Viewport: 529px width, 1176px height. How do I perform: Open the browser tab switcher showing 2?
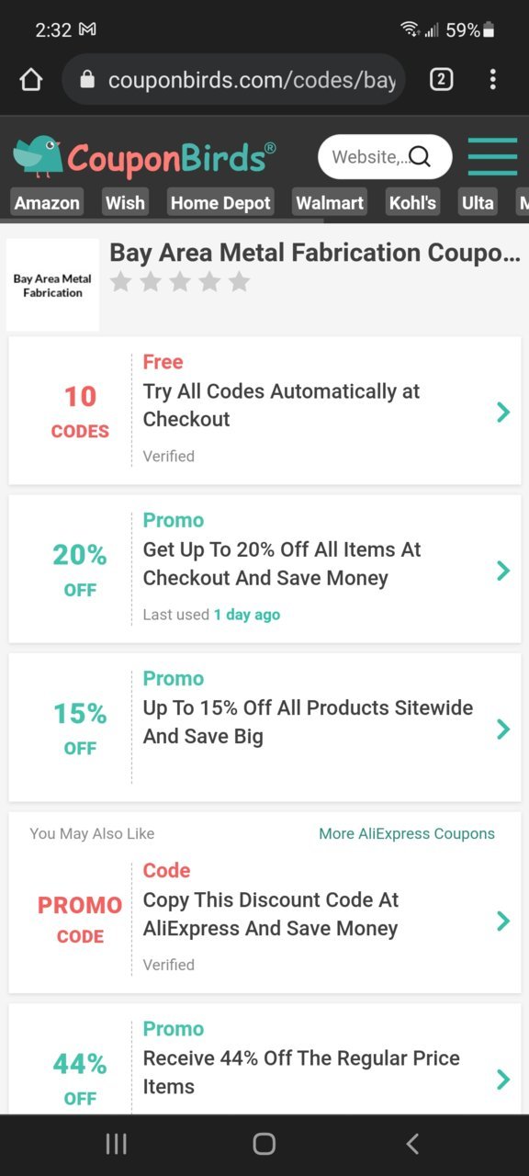[x=441, y=80]
